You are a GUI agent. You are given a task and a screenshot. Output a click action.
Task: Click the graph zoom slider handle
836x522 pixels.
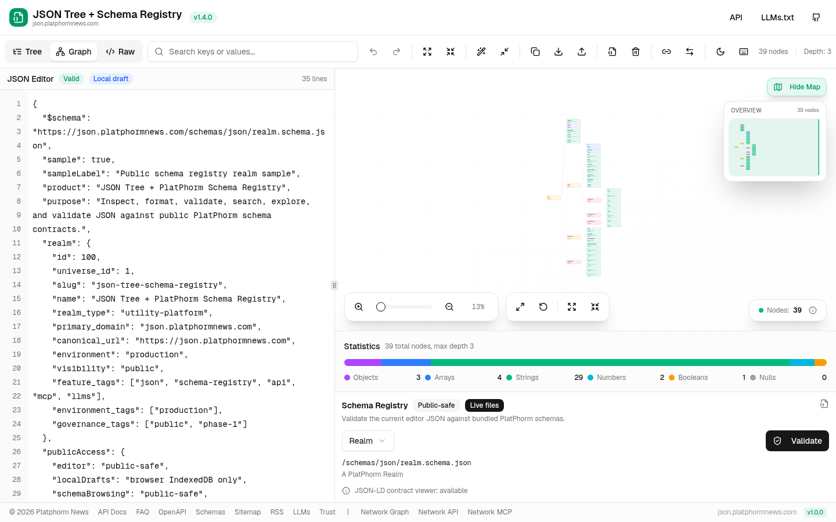381,307
